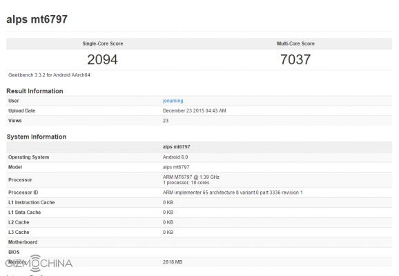Select the L3 Cache '0 KB' value

point(168,233)
